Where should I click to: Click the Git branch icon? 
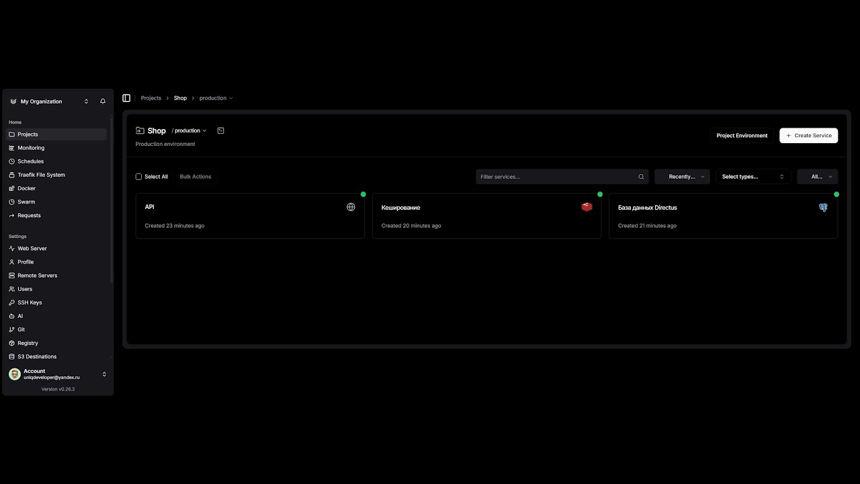11,329
